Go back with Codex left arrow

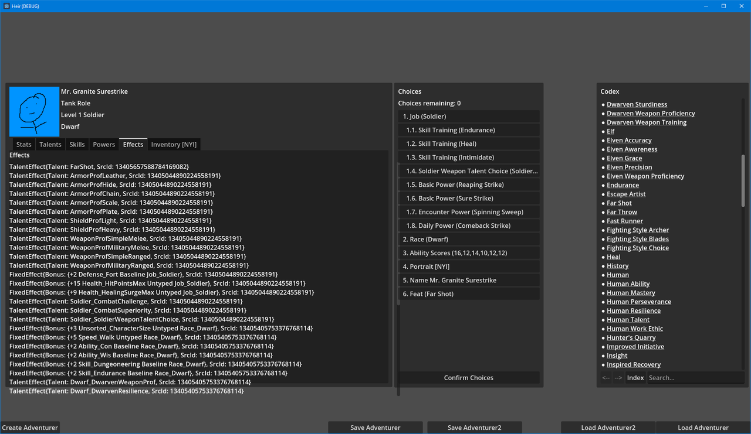coord(606,378)
